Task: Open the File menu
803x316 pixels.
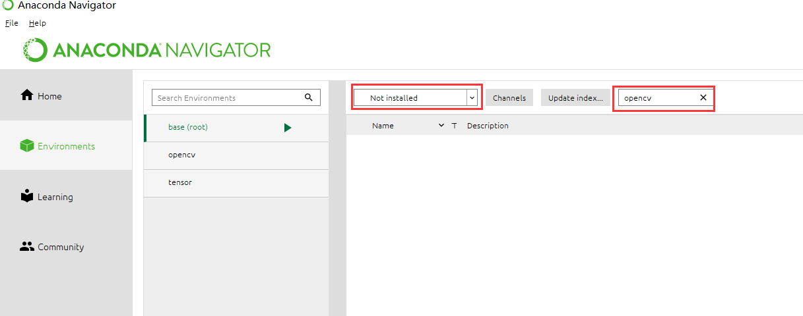Action: (x=12, y=23)
